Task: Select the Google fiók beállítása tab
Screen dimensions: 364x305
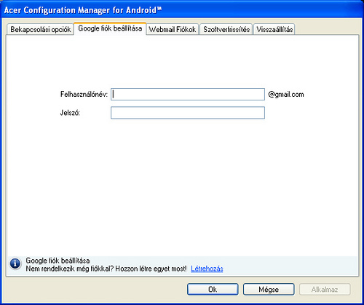Action: tap(110, 28)
